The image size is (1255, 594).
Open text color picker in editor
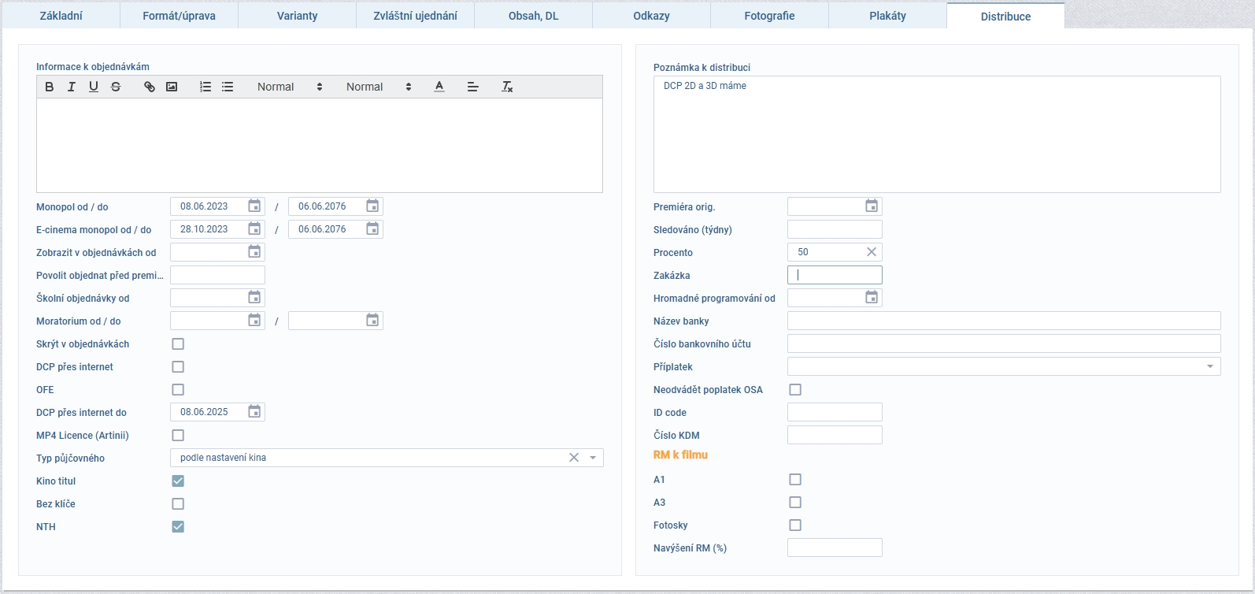(x=439, y=87)
